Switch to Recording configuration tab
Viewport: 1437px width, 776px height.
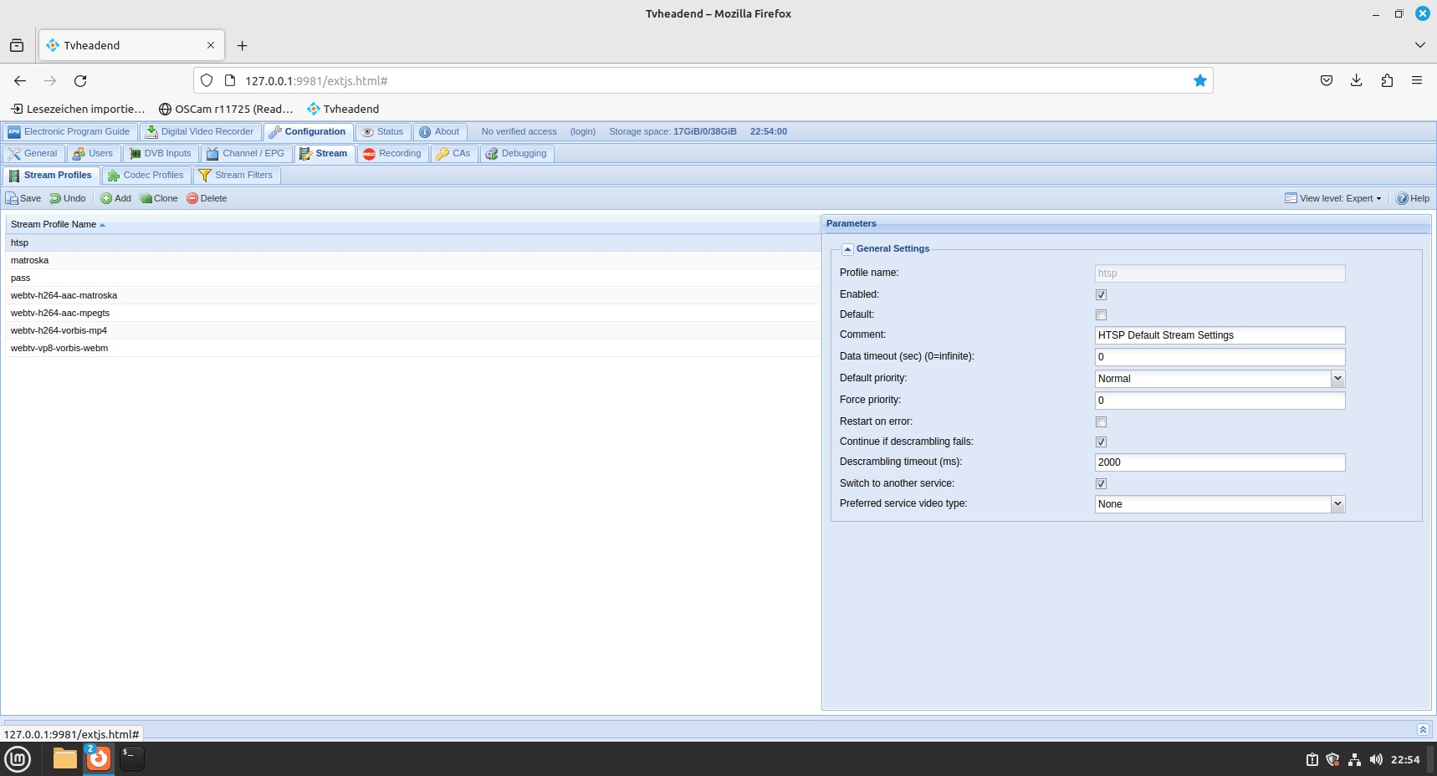tap(392, 154)
